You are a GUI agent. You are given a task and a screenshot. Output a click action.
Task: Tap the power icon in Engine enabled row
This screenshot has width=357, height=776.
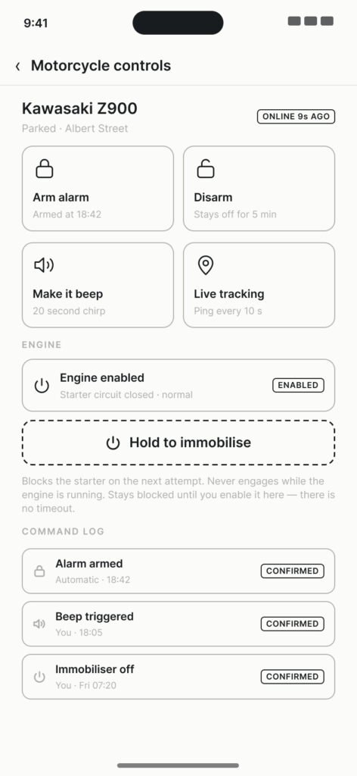(x=42, y=386)
